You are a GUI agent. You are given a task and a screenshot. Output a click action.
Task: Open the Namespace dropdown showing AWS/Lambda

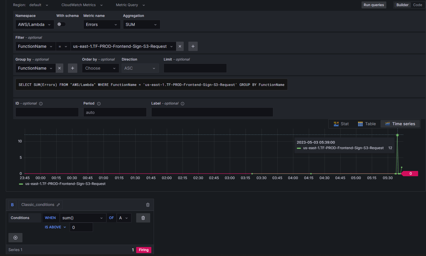[34, 24]
